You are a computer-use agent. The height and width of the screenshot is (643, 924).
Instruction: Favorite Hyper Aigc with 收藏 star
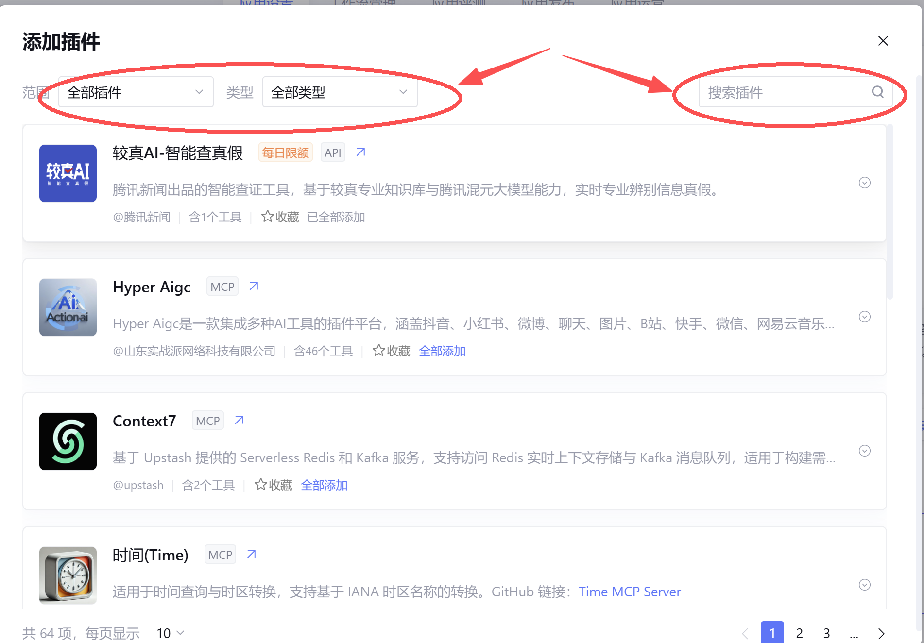(391, 351)
